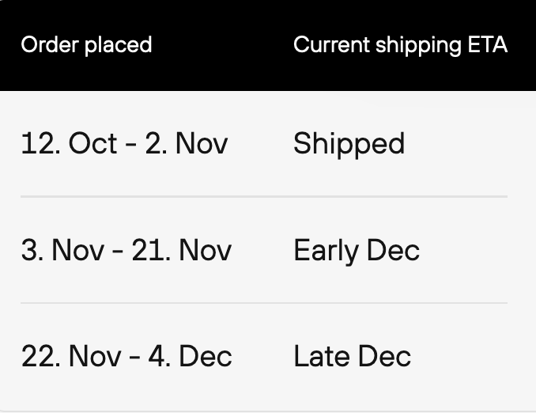The height and width of the screenshot is (413, 536).
Task: Click the word "ETA" in the header
Action: click(488, 45)
